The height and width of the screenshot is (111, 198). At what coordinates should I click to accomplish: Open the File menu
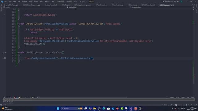6,2
